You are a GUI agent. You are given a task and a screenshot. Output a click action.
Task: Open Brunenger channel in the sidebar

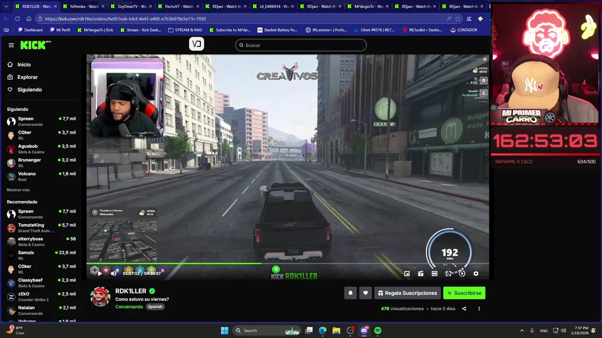pos(41,162)
